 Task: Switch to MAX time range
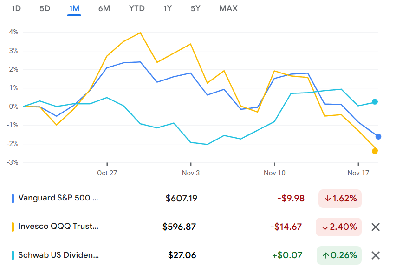[228, 8]
